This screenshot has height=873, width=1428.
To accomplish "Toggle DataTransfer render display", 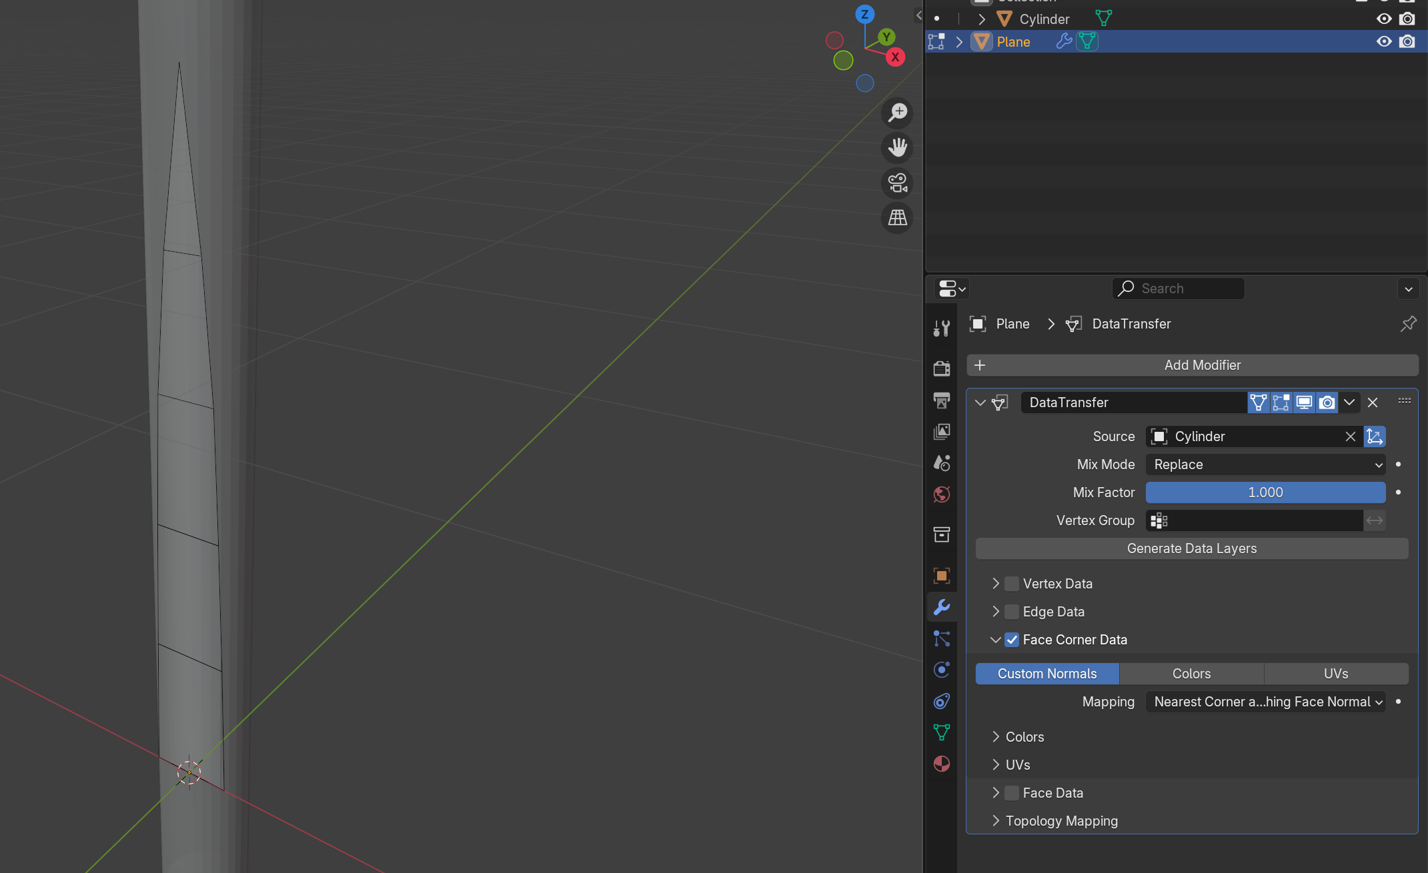I will (x=1327, y=403).
